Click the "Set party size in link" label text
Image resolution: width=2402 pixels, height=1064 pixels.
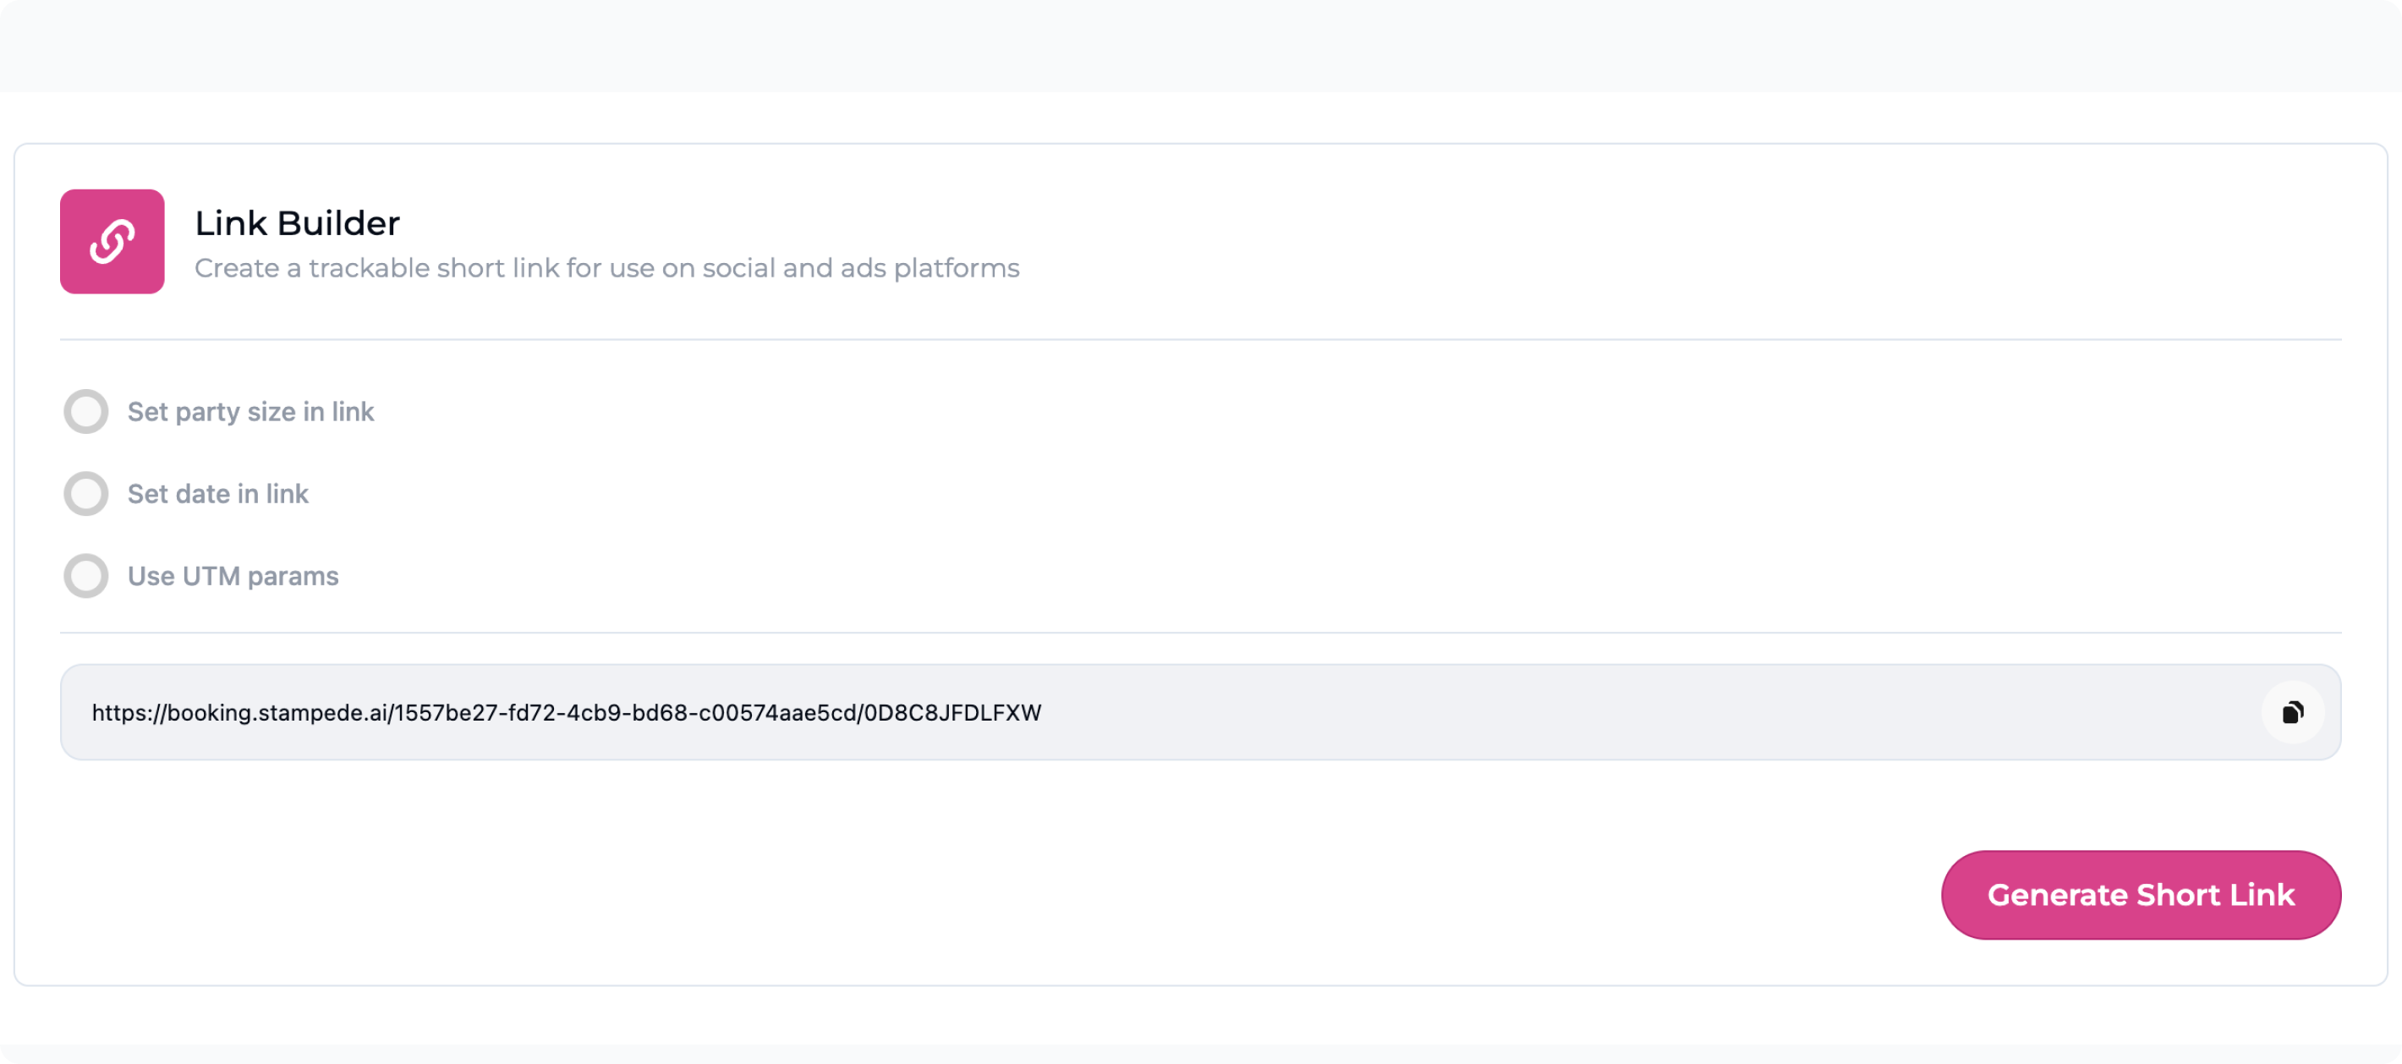click(250, 411)
